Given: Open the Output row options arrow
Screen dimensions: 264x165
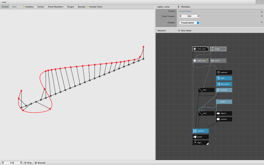Looking at the screenshot, I should (x=261, y=22).
